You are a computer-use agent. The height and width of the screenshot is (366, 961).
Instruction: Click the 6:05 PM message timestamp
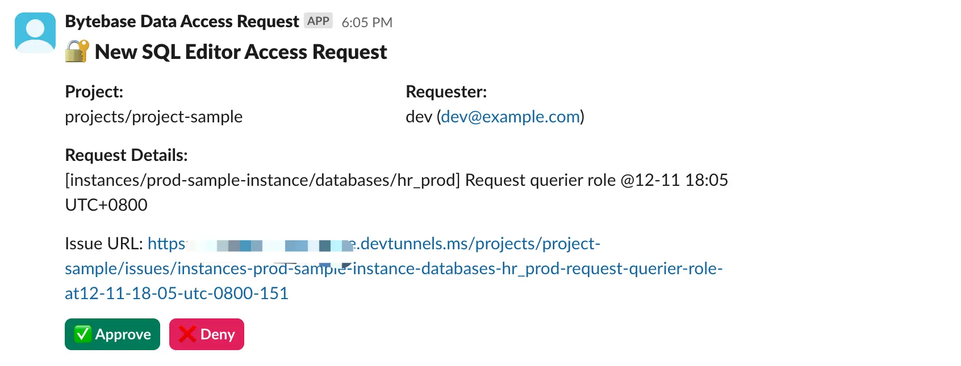367,22
